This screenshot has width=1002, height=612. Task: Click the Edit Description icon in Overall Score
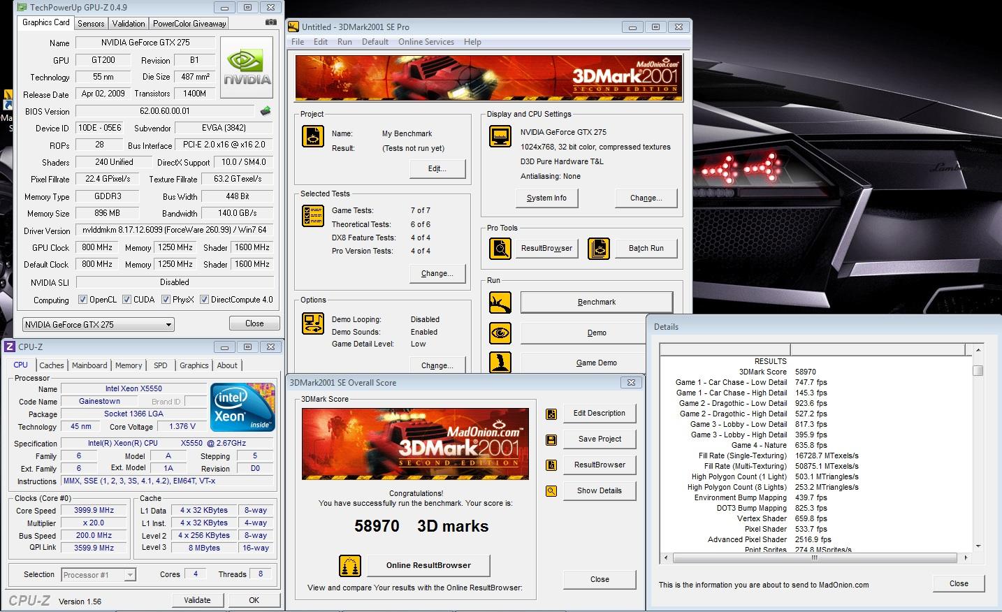[551, 414]
